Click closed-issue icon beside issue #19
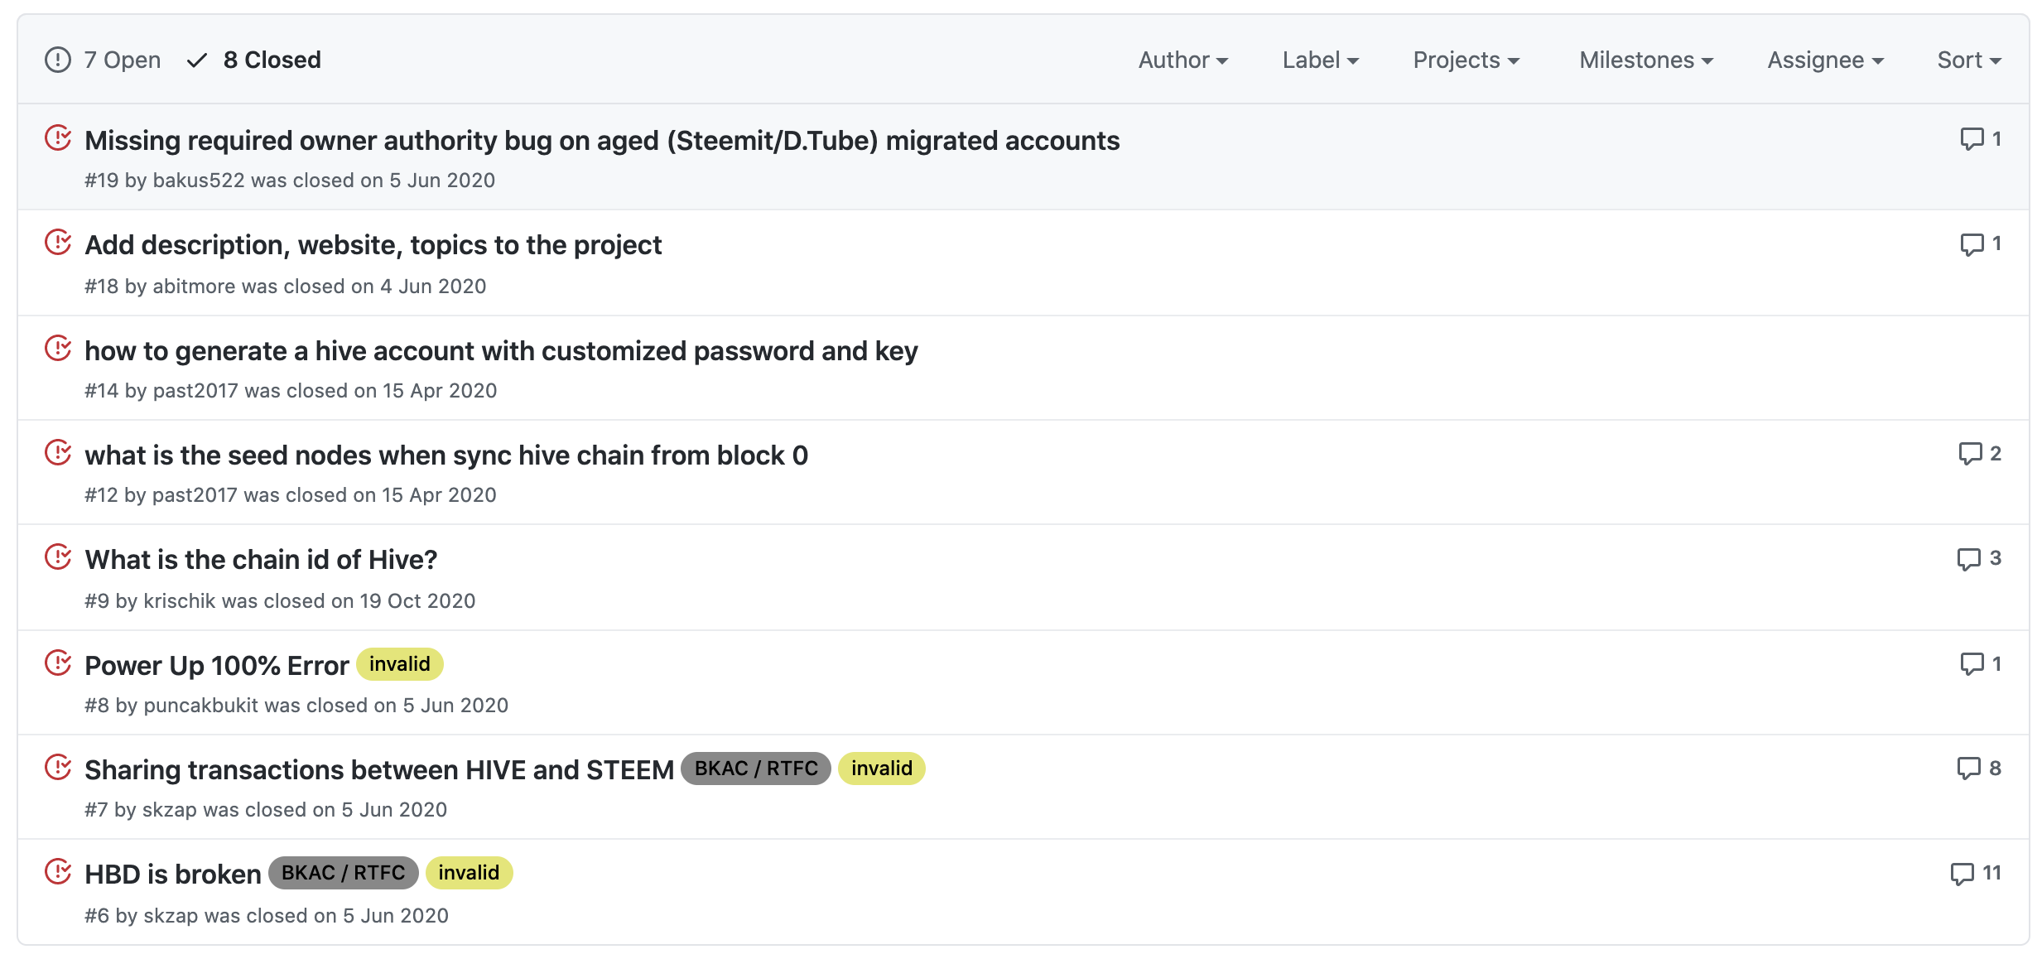 coord(58,138)
